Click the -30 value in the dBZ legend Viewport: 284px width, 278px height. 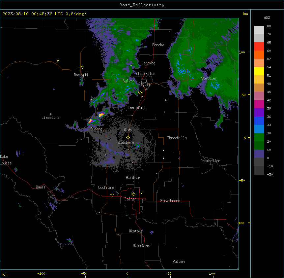click(x=270, y=174)
